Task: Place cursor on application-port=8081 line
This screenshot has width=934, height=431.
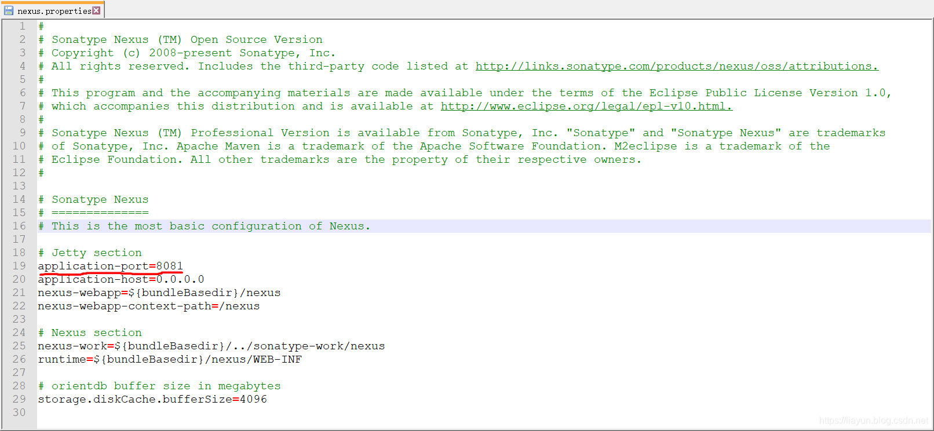Action: click(110, 266)
